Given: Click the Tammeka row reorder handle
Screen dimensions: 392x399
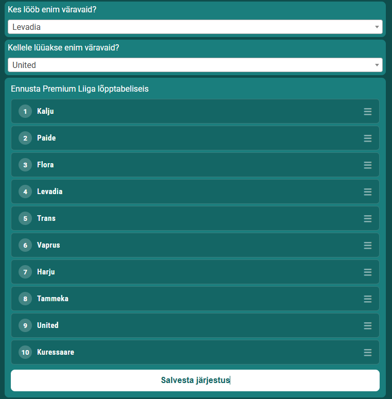Looking at the screenshot, I should pyautogui.click(x=367, y=299).
